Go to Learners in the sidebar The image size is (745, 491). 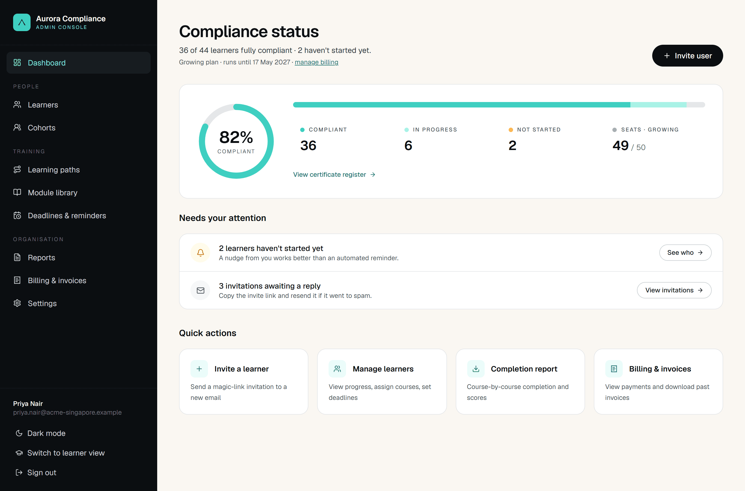point(79,104)
